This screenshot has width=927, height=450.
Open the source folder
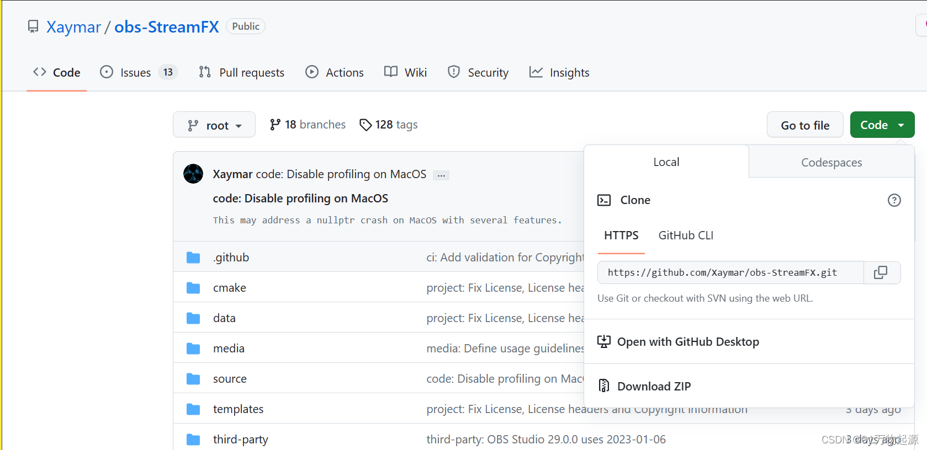pyautogui.click(x=230, y=379)
